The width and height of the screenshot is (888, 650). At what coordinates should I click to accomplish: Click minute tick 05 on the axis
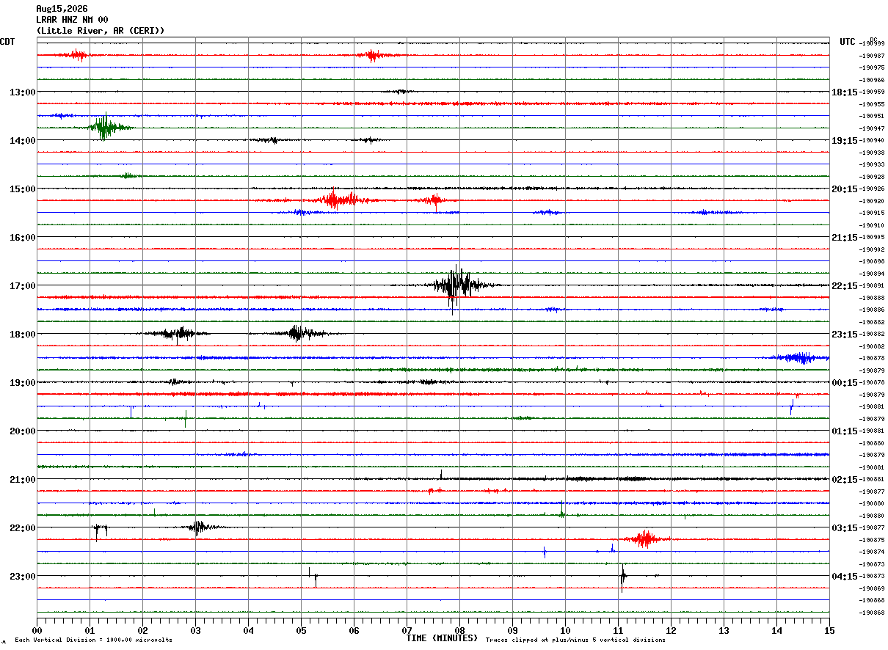coord(301,630)
